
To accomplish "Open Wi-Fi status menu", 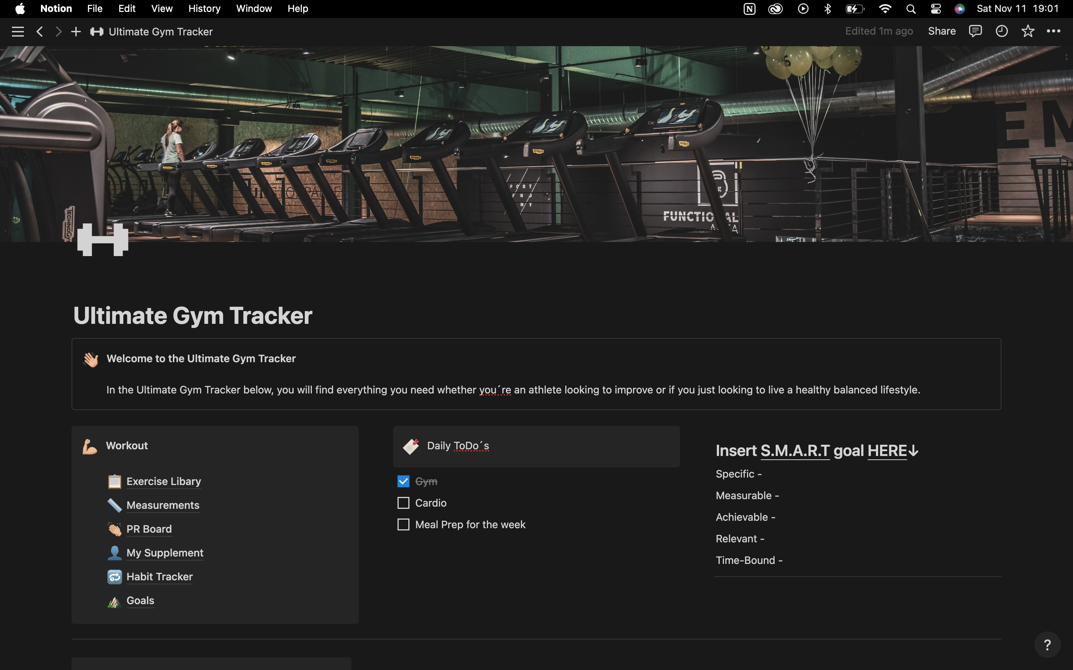I will click(x=885, y=9).
